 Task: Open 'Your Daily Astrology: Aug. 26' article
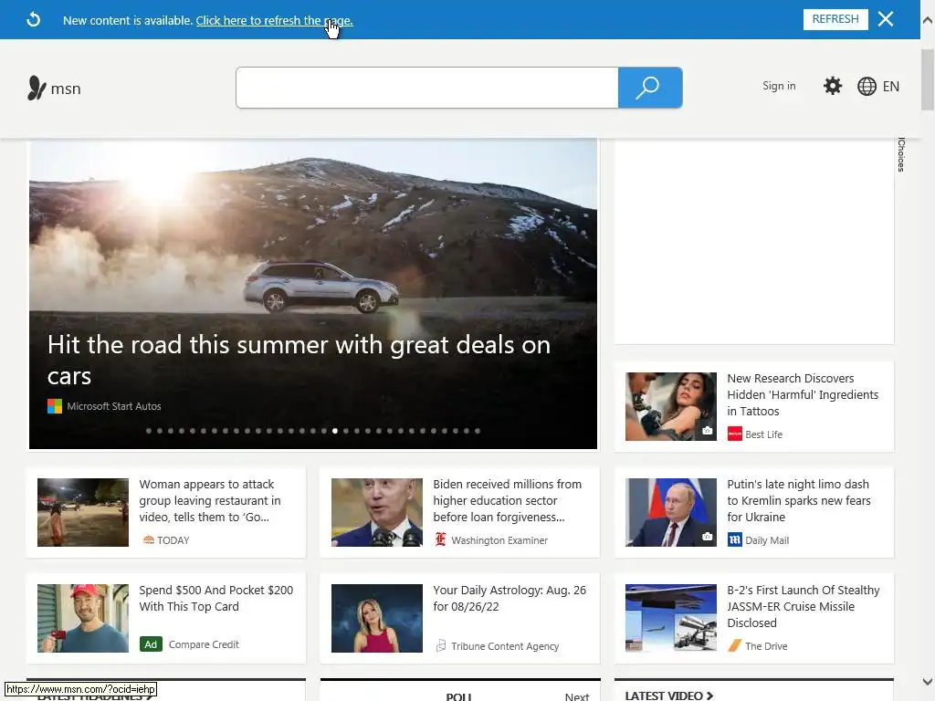click(x=510, y=598)
